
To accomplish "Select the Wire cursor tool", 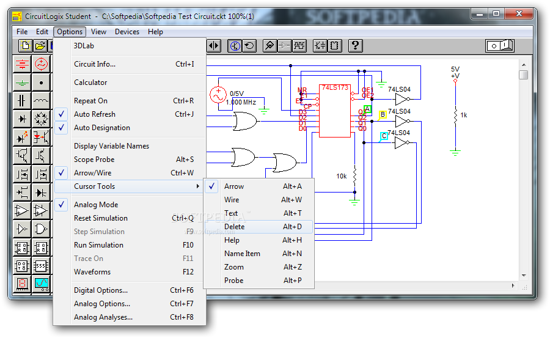I will tap(259, 200).
